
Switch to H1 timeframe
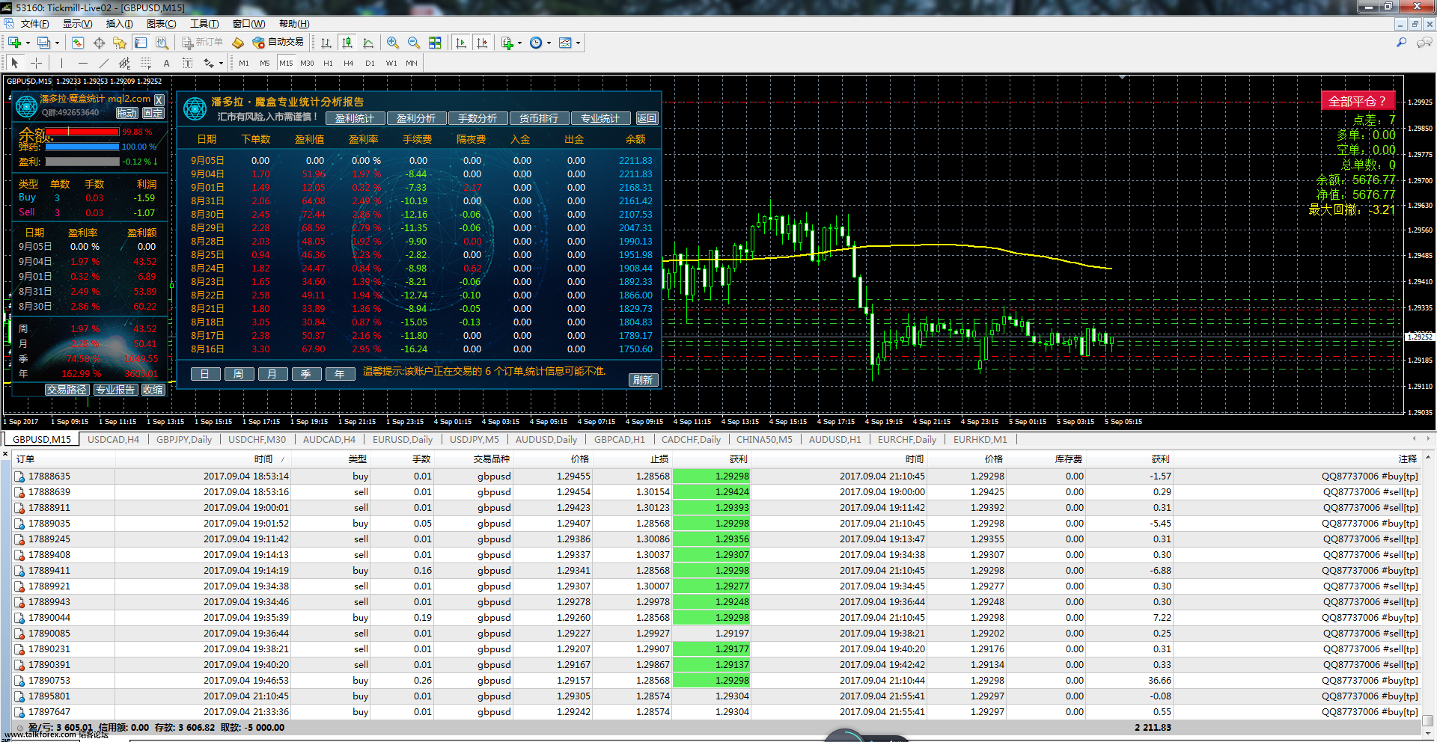[x=328, y=63]
